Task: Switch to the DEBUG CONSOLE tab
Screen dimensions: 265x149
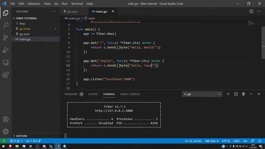Action: (x=130, y=94)
